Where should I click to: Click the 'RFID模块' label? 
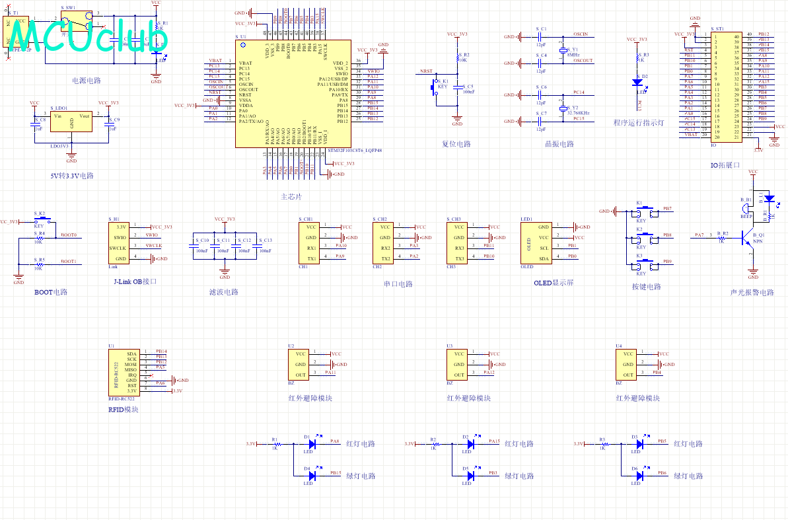(x=123, y=410)
